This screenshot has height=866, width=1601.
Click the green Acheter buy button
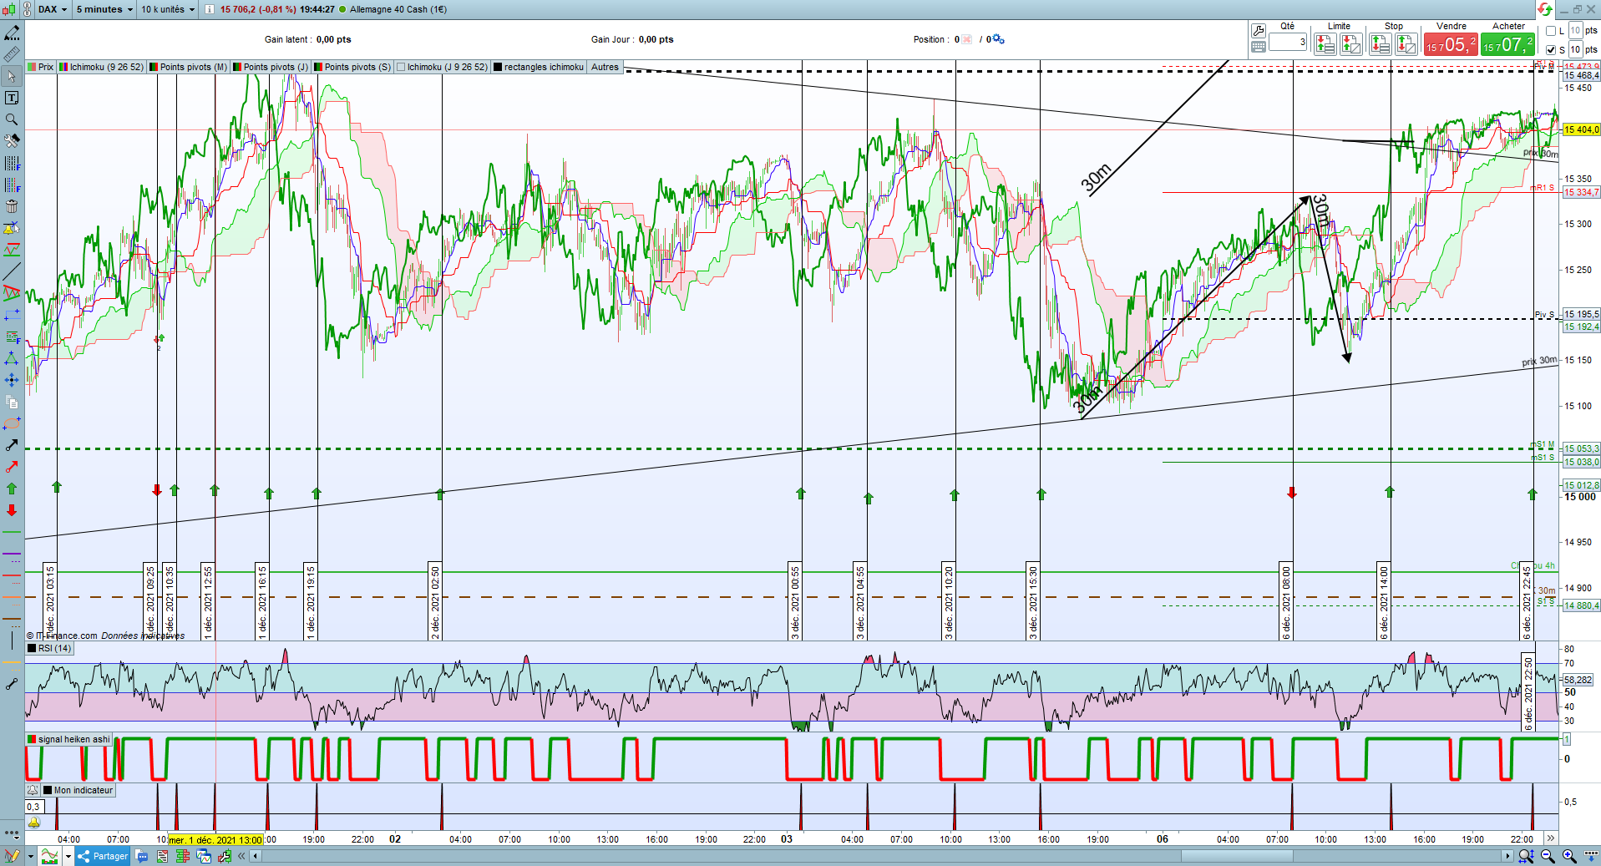point(1508,44)
